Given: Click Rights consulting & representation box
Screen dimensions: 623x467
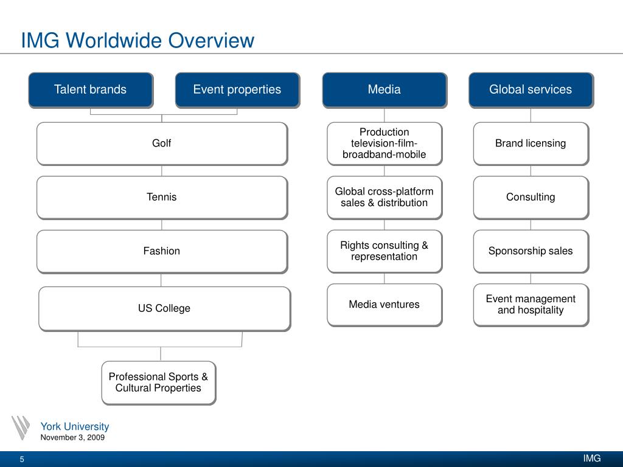Looking at the screenshot, I should (385, 251).
